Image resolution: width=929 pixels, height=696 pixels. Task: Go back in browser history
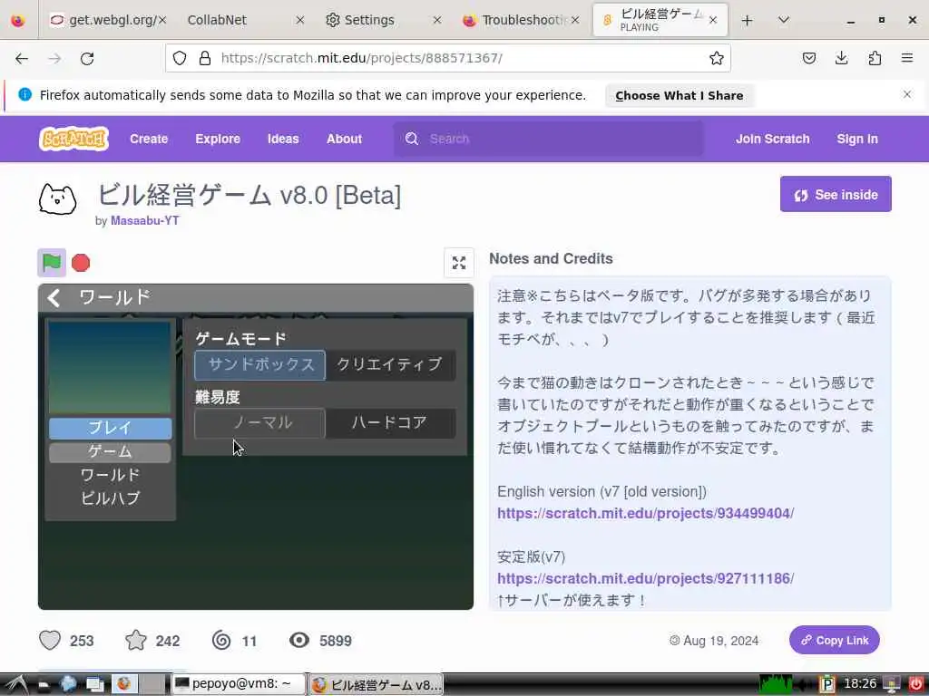tap(22, 58)
